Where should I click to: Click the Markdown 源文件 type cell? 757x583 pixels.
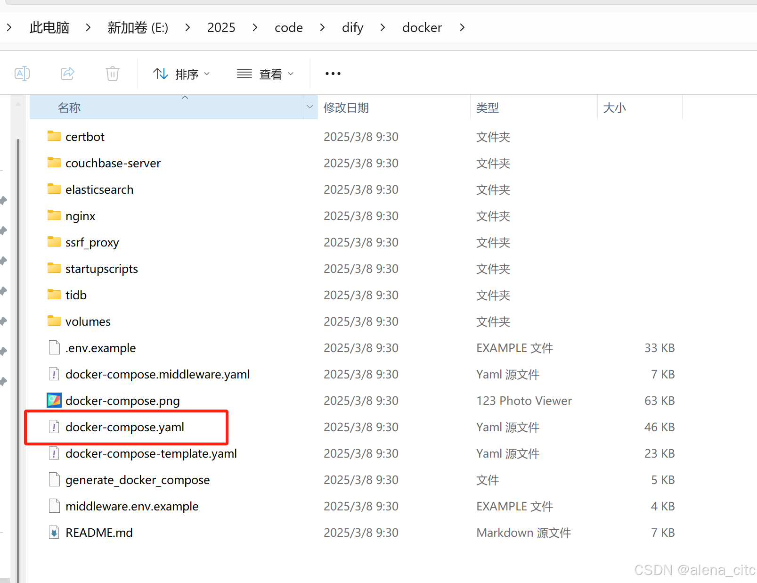click(523, 533)
